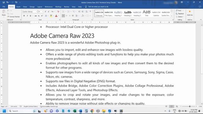Open the Change Case Aa dropdown
The width and height of the screenshot is (203, 114).
[53, 12]
